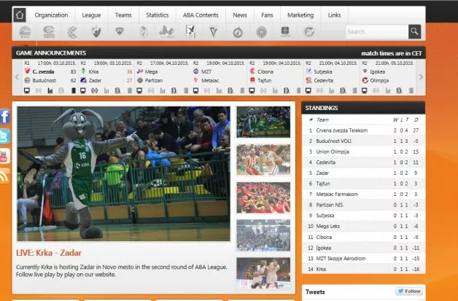Open Twitter social sidebar icon

pos(4,136)
